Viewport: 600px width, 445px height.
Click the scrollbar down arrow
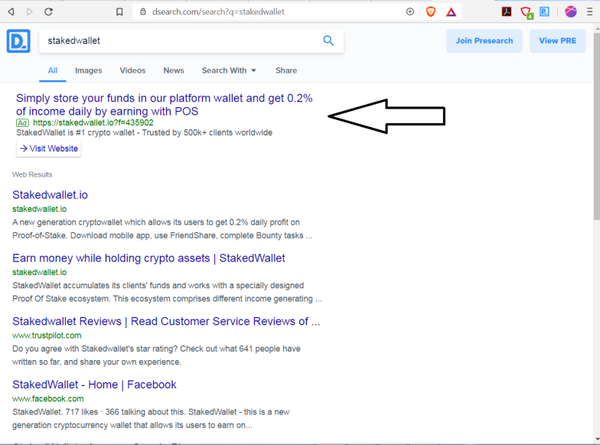(x=597, y=440)
